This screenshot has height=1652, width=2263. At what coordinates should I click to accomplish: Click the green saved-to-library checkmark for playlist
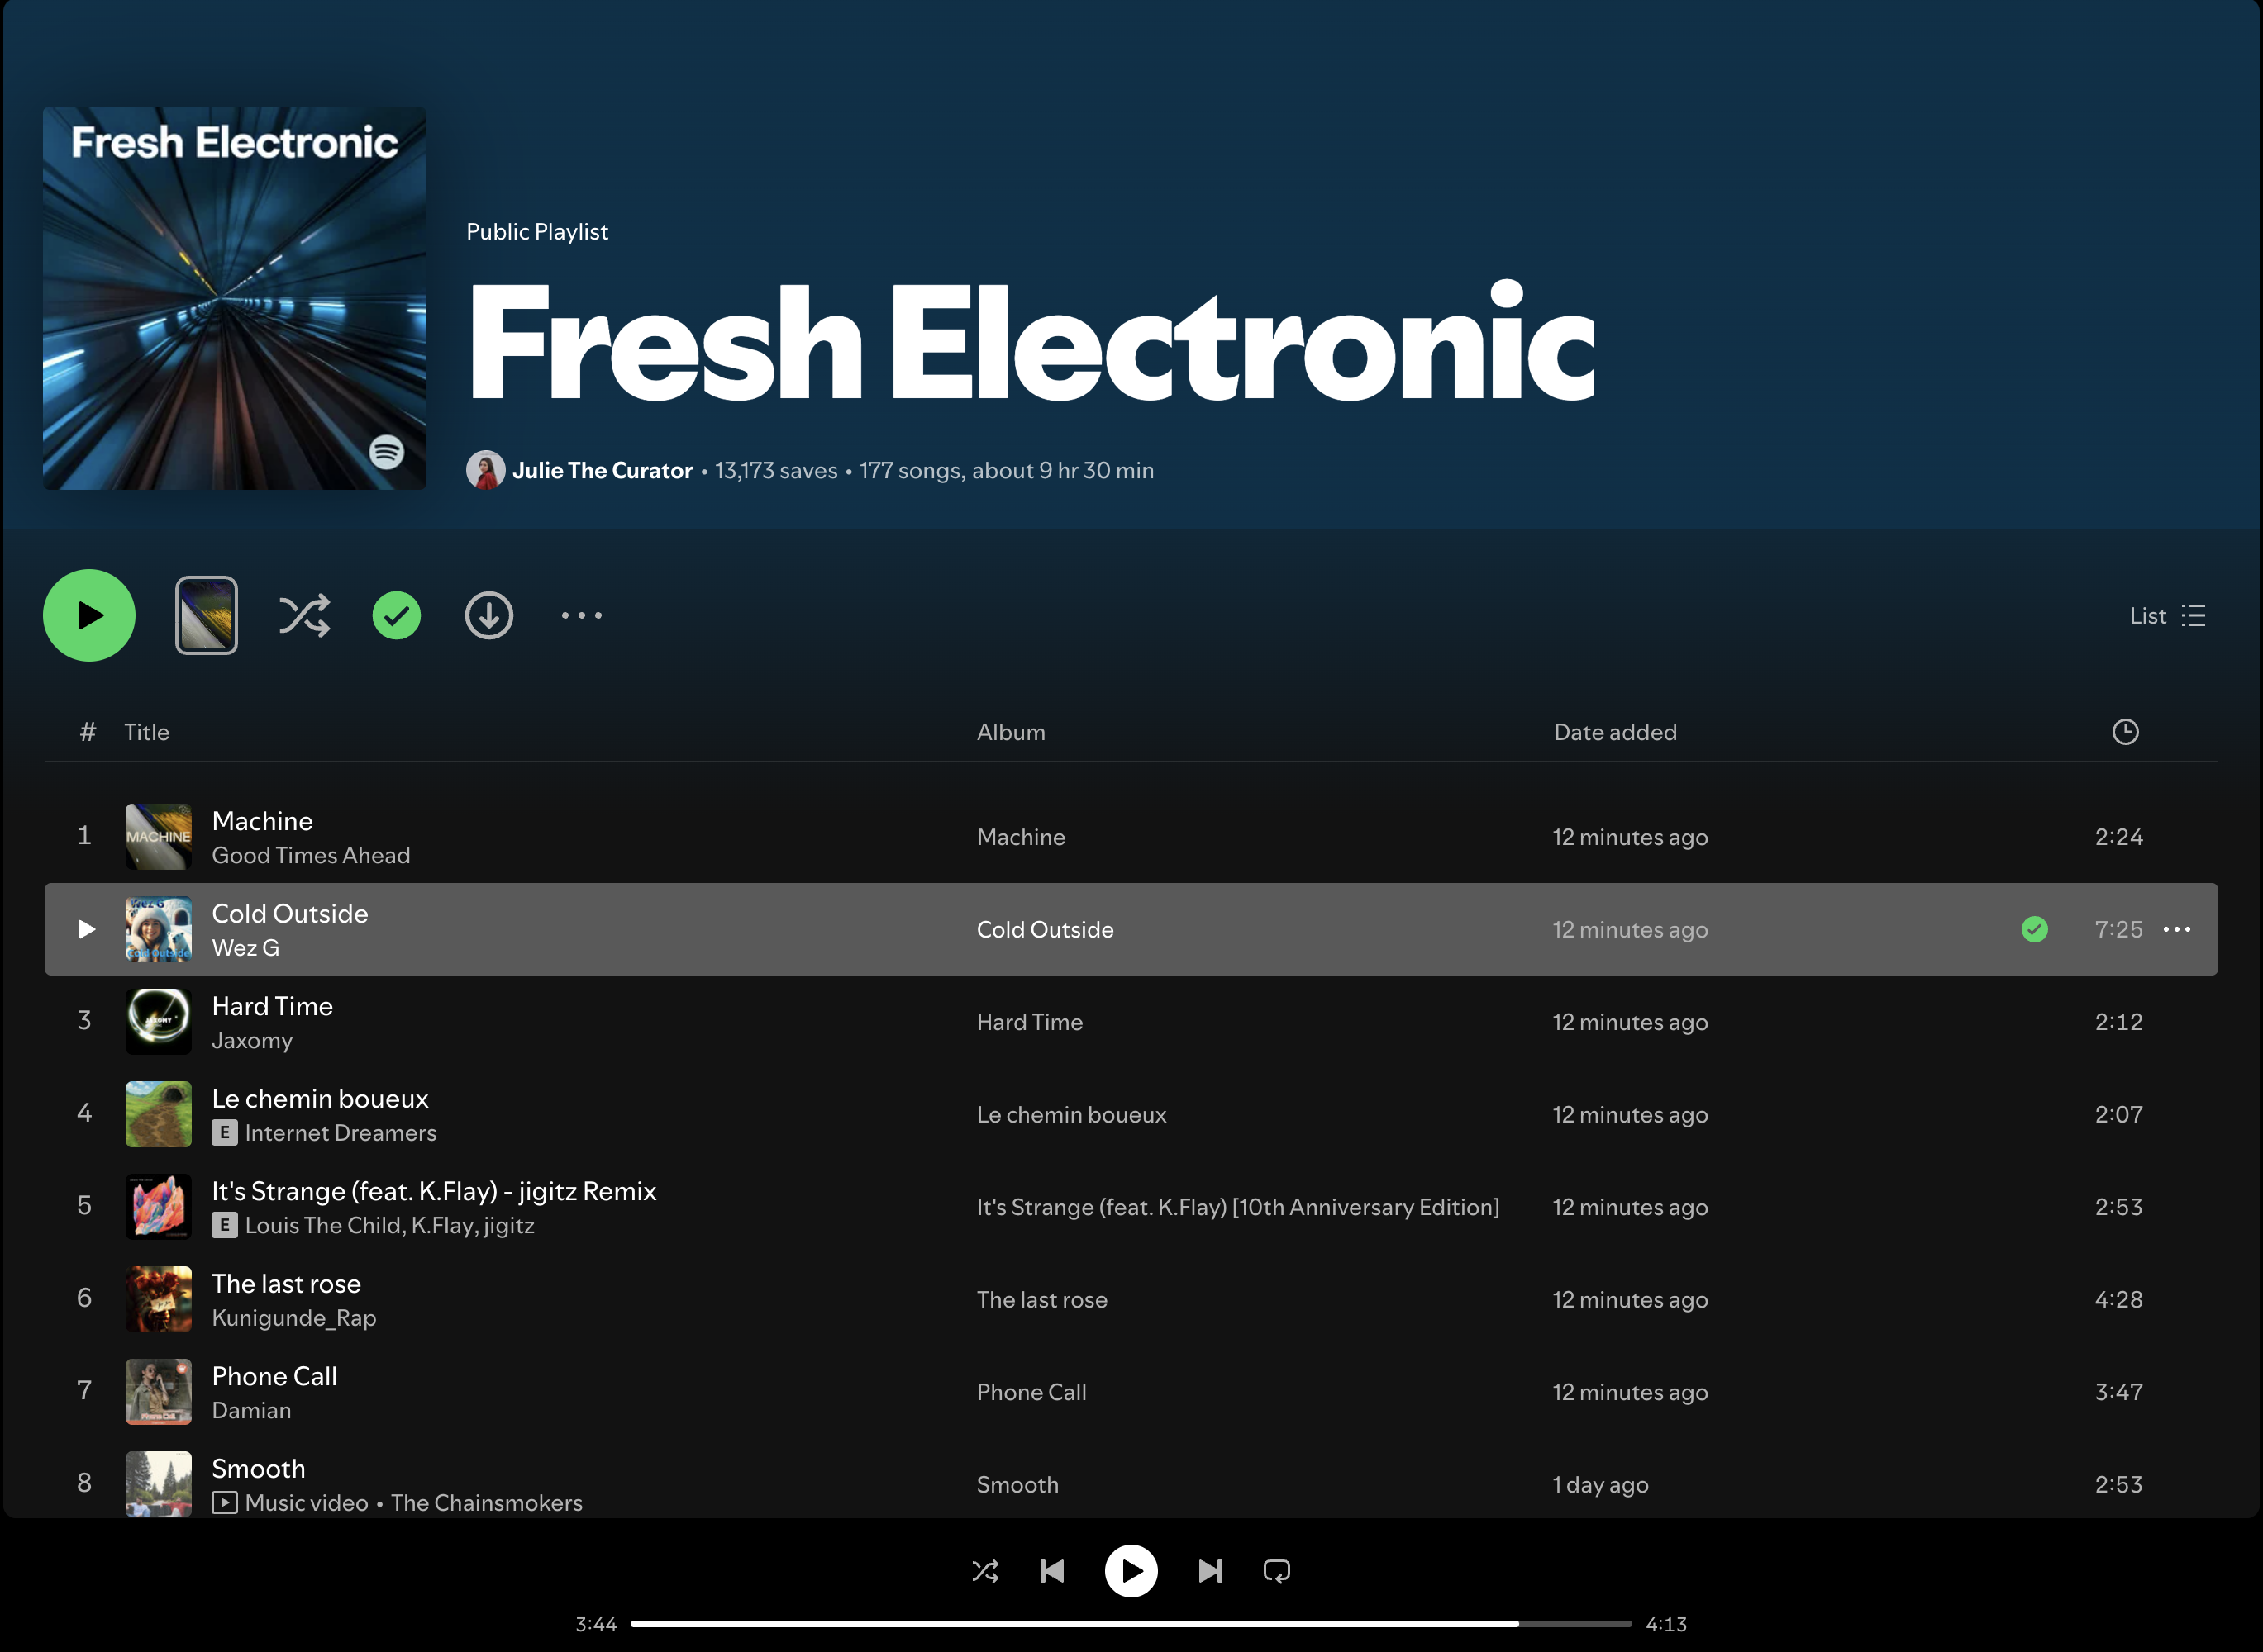point(396,616)
